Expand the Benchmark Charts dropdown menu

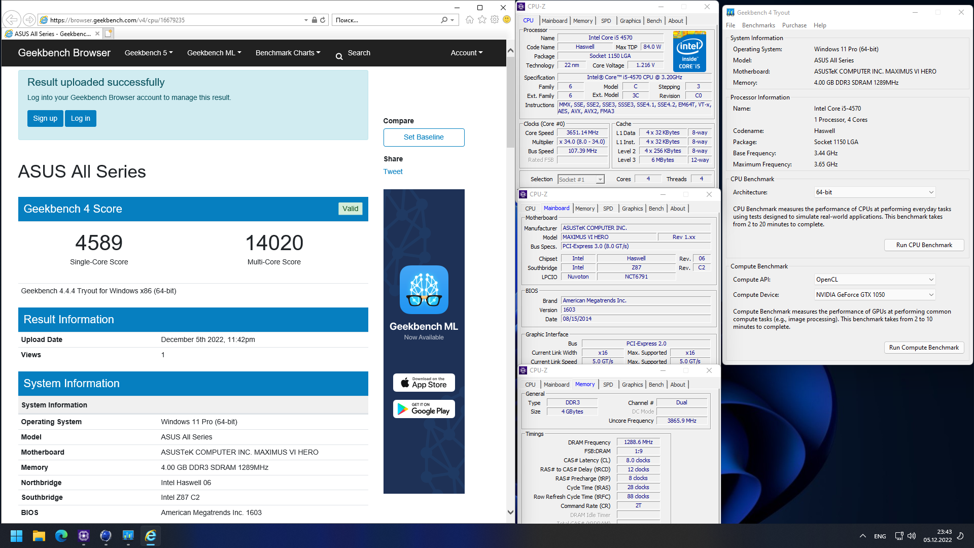[288, 53]
